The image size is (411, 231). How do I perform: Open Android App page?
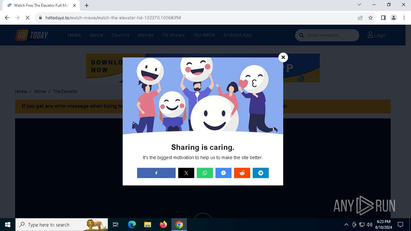(237, 35)
